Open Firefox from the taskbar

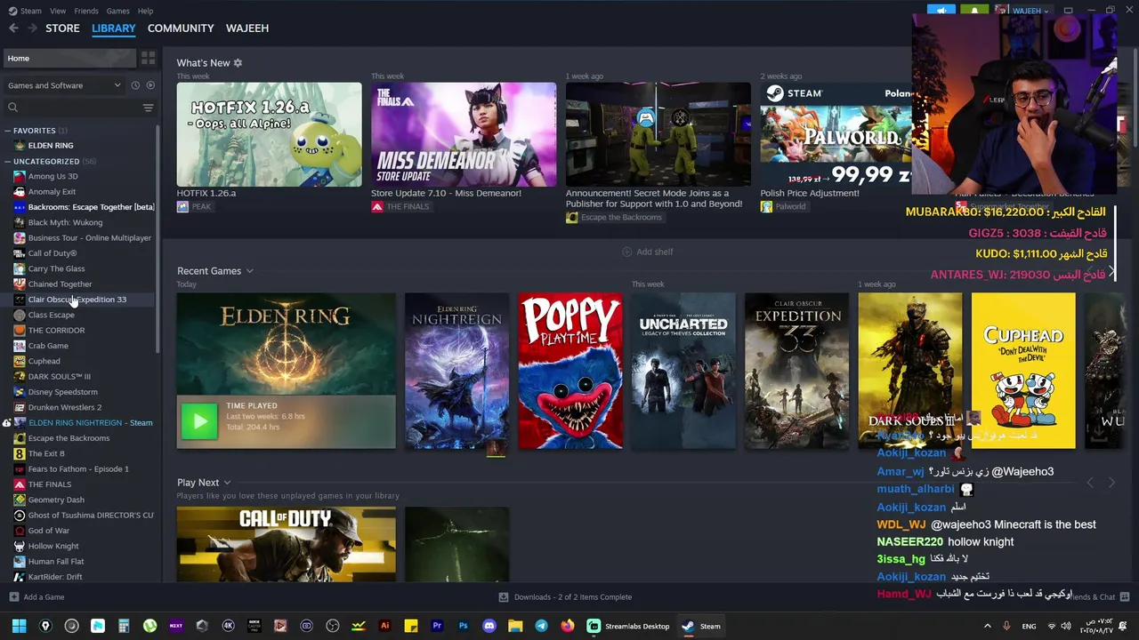(x=567, y=626)
